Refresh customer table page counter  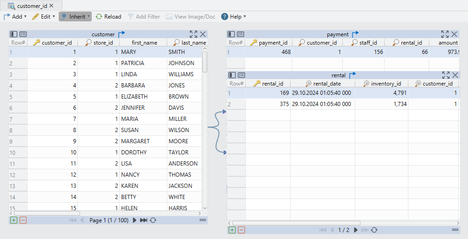153,220
